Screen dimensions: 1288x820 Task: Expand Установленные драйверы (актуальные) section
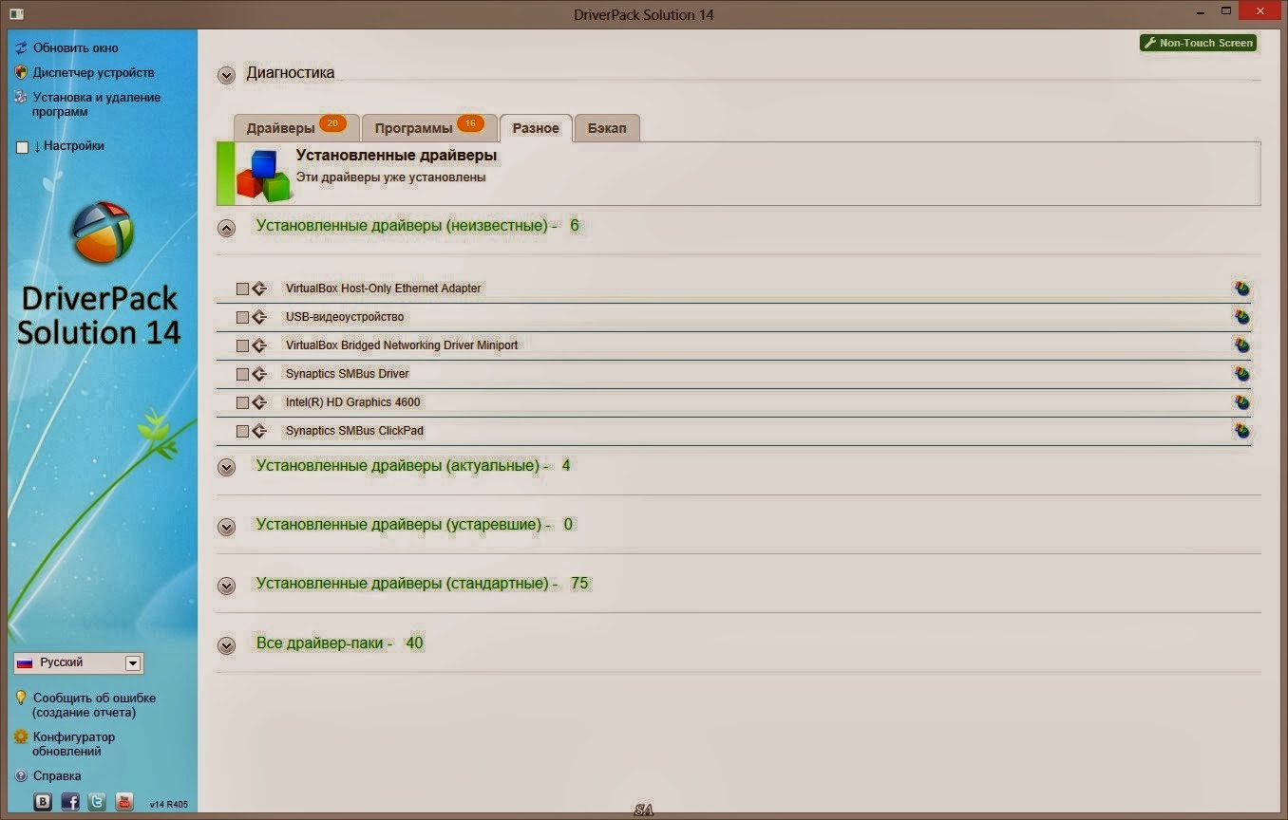(226, 467)
